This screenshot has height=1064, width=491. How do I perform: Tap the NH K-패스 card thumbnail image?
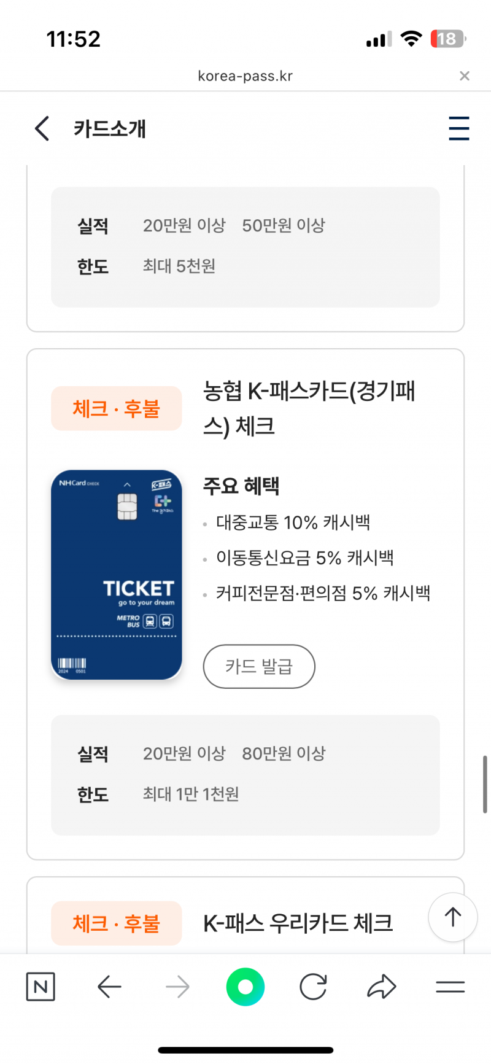point(116,575)
